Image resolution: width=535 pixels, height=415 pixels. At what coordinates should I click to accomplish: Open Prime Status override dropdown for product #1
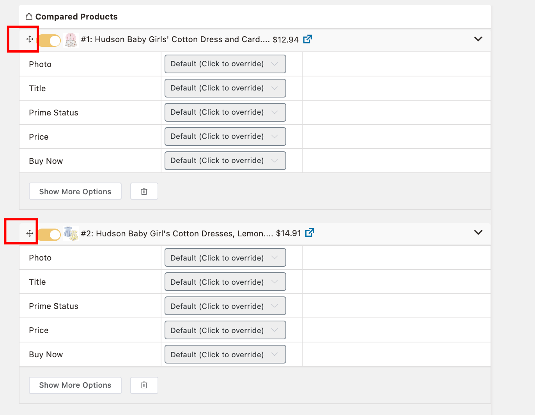click(225, 112)
